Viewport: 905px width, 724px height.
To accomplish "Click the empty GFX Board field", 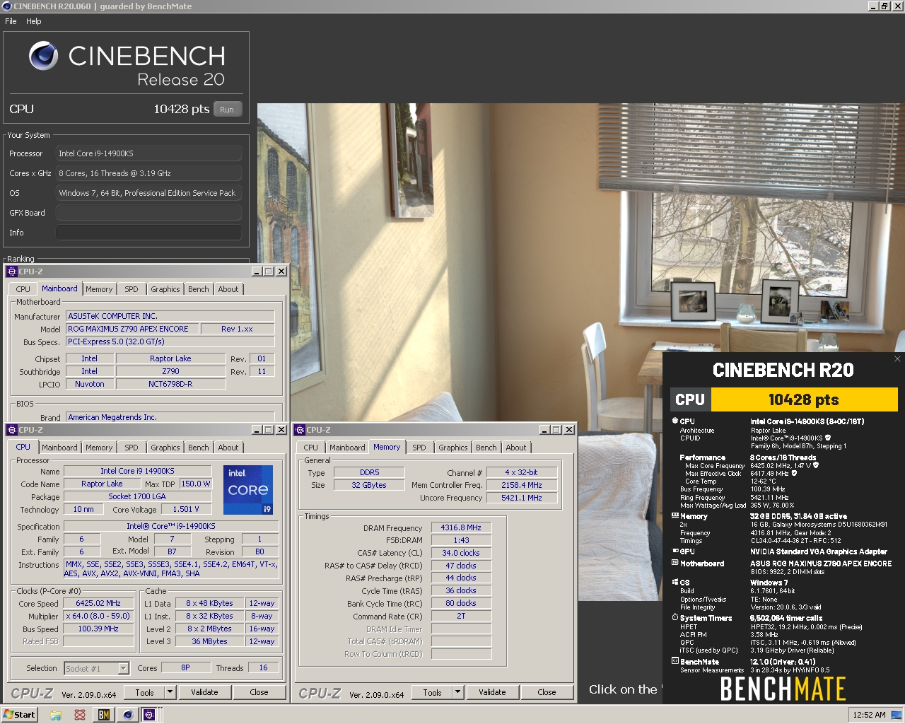I will coord(148,213).
